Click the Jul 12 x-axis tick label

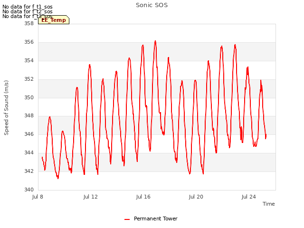90,197
